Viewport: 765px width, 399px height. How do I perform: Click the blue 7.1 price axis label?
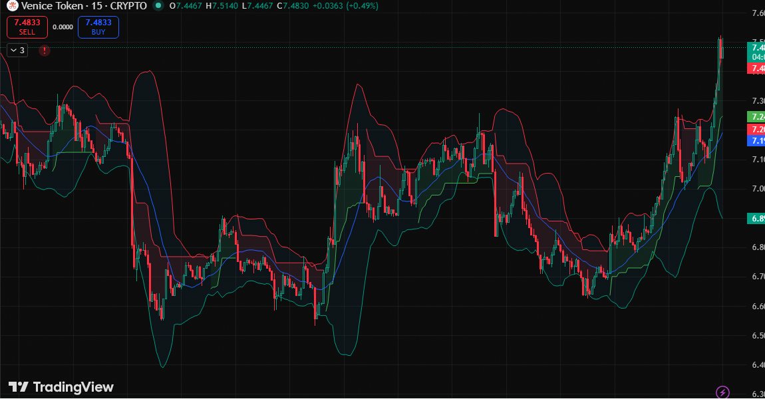tap(756, 140)
